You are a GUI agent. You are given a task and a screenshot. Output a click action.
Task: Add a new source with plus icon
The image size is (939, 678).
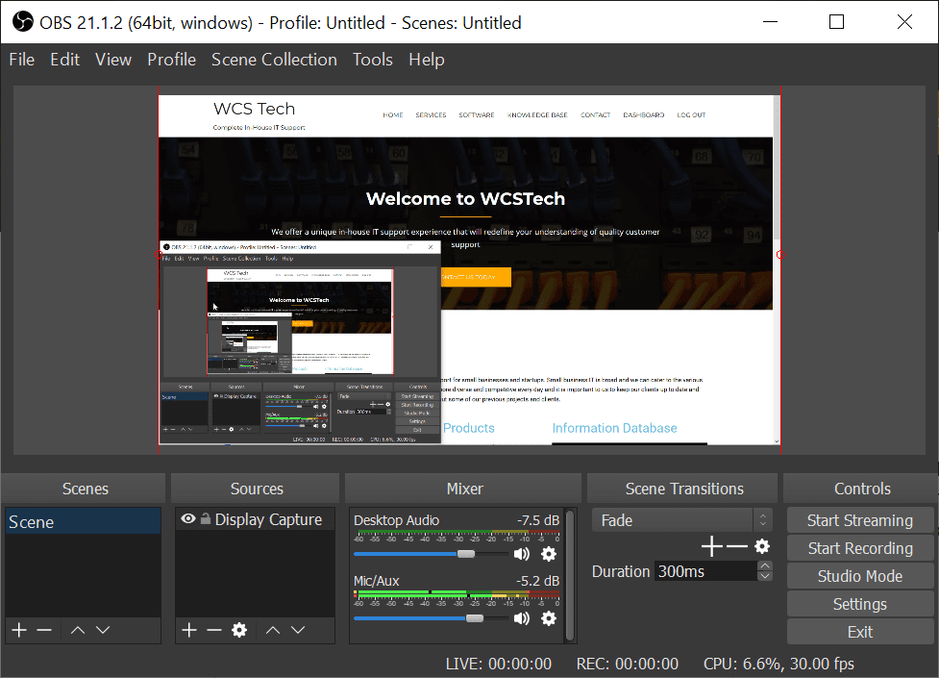pos(189,630)
